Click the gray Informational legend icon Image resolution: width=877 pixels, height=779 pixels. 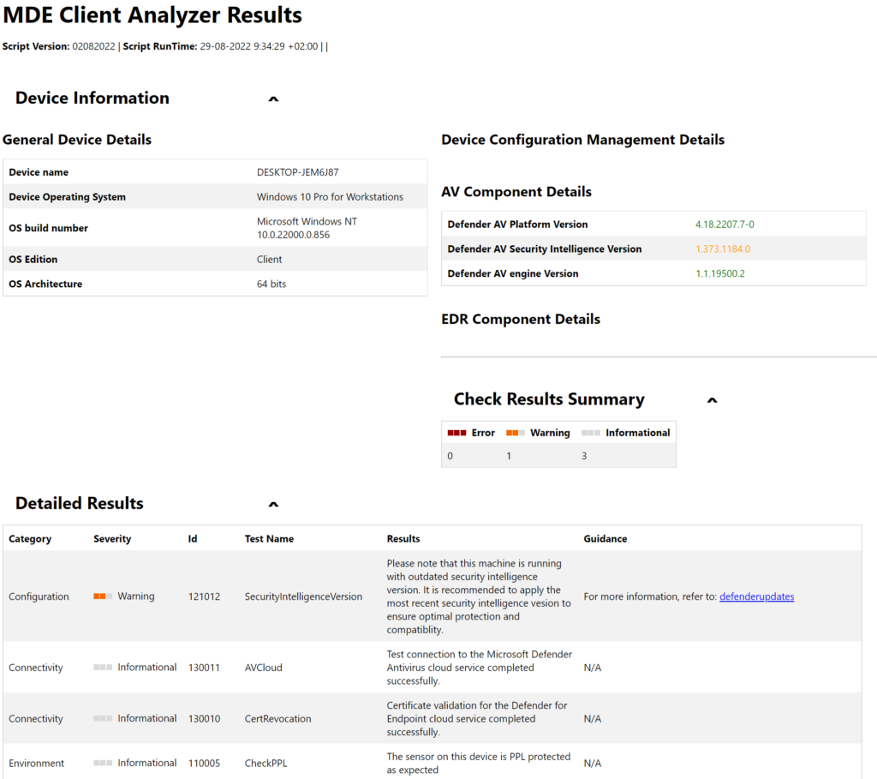coord(591,433)
